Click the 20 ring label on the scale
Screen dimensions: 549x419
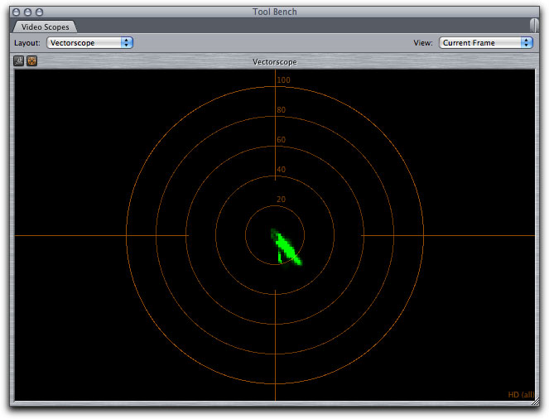tap(282, 200)
